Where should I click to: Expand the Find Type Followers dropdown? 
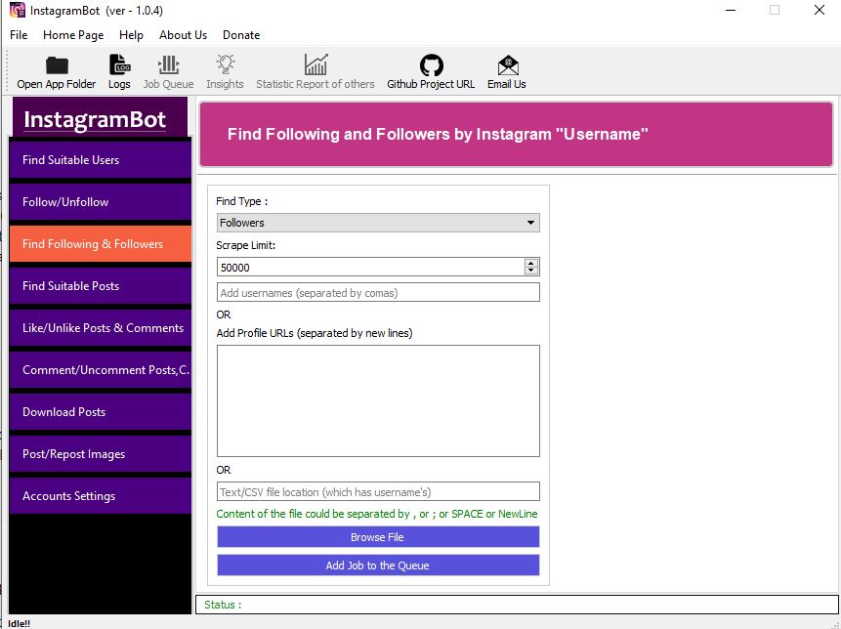378,223
